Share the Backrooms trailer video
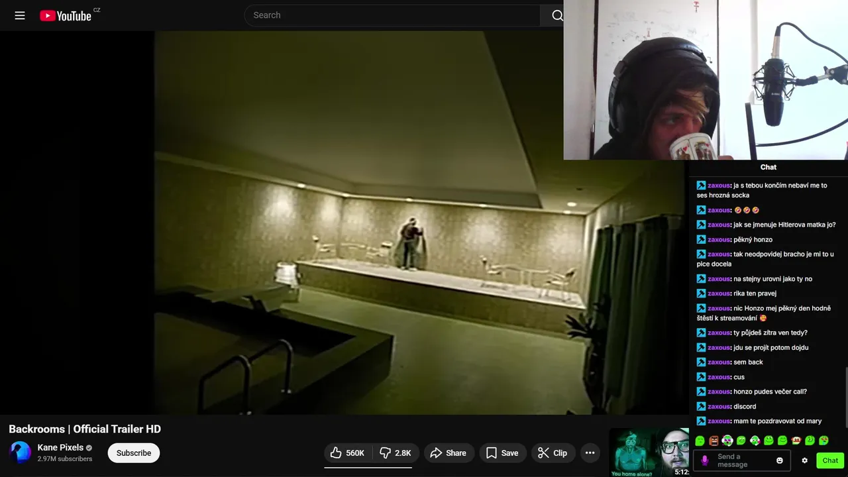 pos(449,453)
